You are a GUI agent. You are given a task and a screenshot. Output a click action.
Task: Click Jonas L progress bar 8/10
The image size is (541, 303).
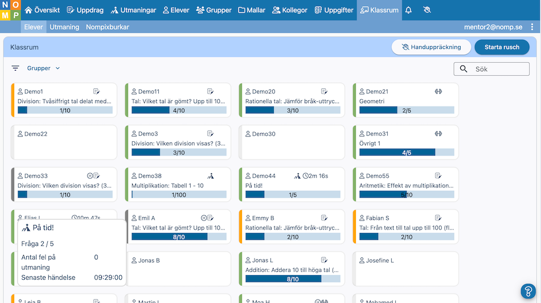[293, 279]
